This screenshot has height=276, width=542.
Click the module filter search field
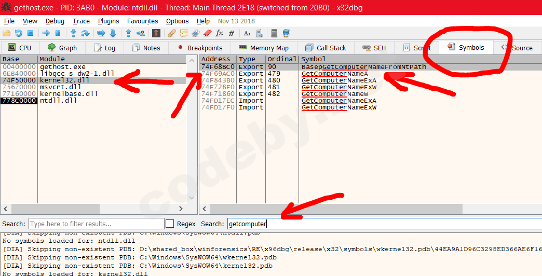coord(97,224)
